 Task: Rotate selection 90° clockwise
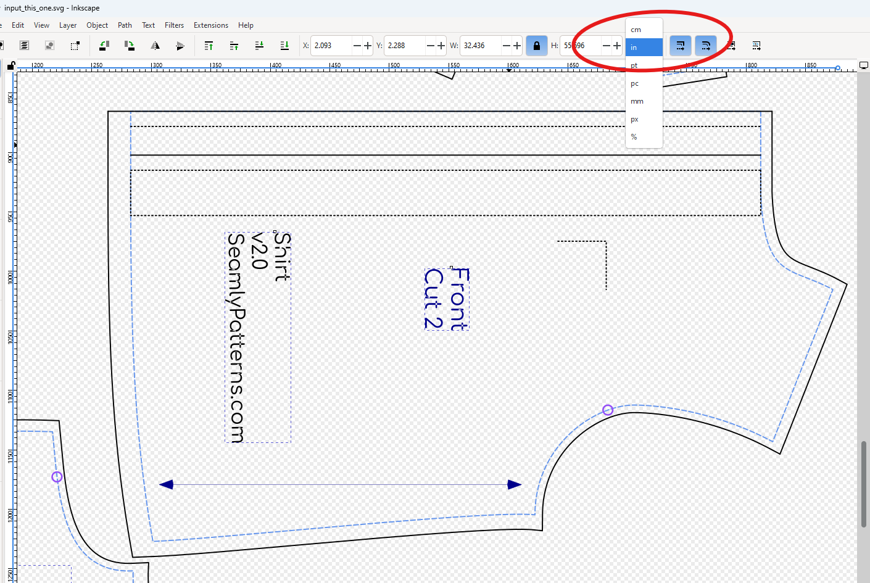point(130,46)
